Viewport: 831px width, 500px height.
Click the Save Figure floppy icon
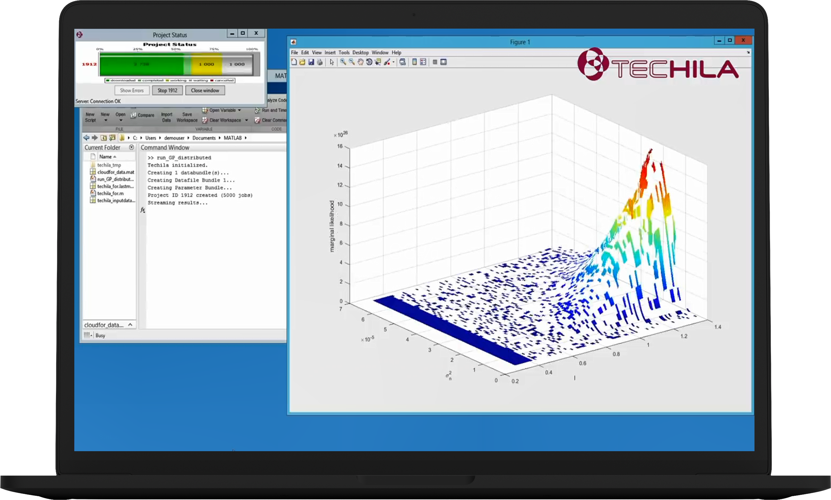pos(311,62)
